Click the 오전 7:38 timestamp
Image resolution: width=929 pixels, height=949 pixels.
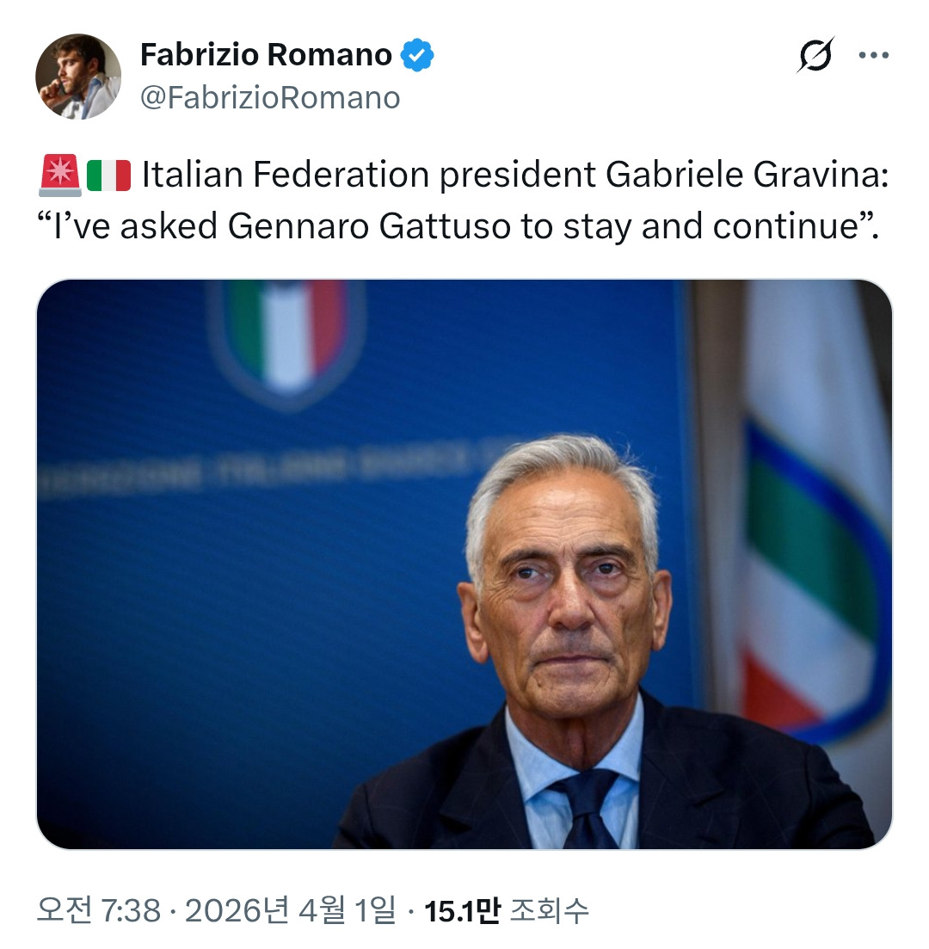tap(99, 910)
